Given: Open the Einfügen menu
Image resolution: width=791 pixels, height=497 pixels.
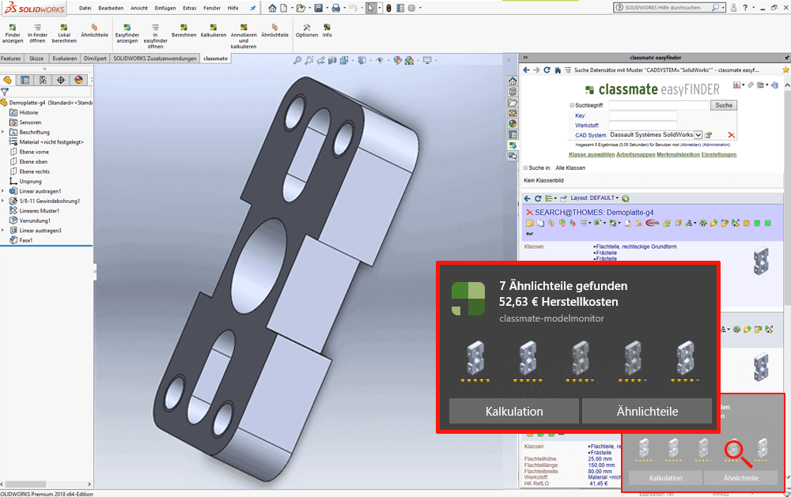Looking at the screenshot, I should click(x=165, y=7).
